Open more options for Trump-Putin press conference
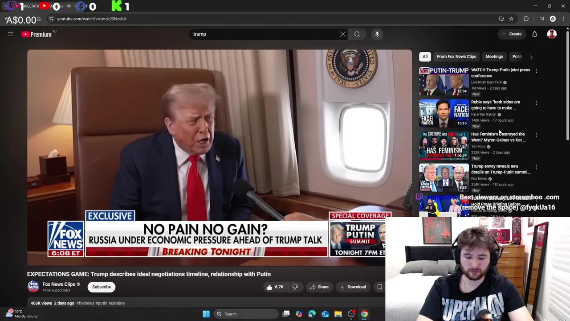 pyautogui.click(x=536, y=70)
